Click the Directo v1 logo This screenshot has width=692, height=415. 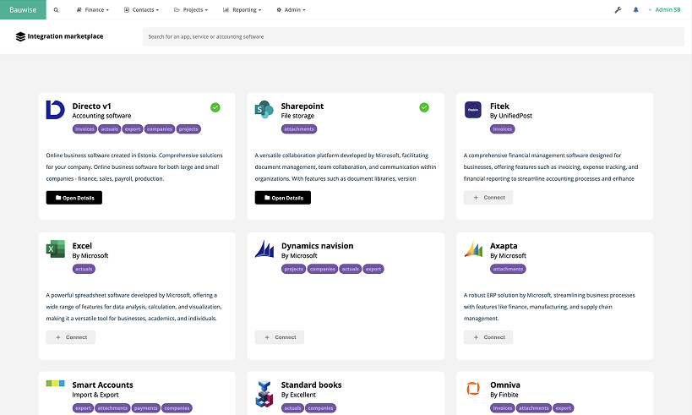coord(55,110)
